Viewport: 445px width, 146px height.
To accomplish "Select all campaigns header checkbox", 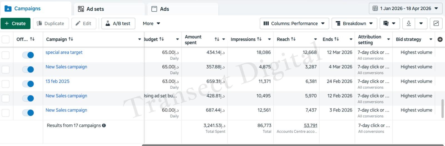I will (x=6, y=39).
